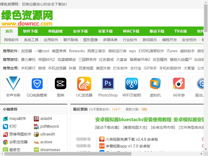Click the 火柴短剧 app icon
This screenshot has height=156, width=208.
102,139
